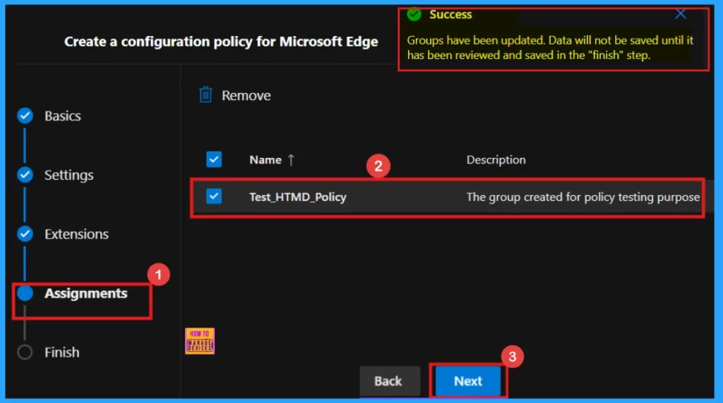Screen dimensions: 723x403
Task: Click the Back button
Action: [390, 381]
